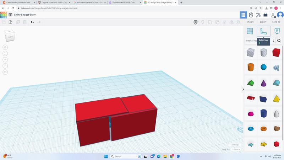Toggle show all visibility eye icon
This screenshot has width=284, height=160.
(196, 22)
